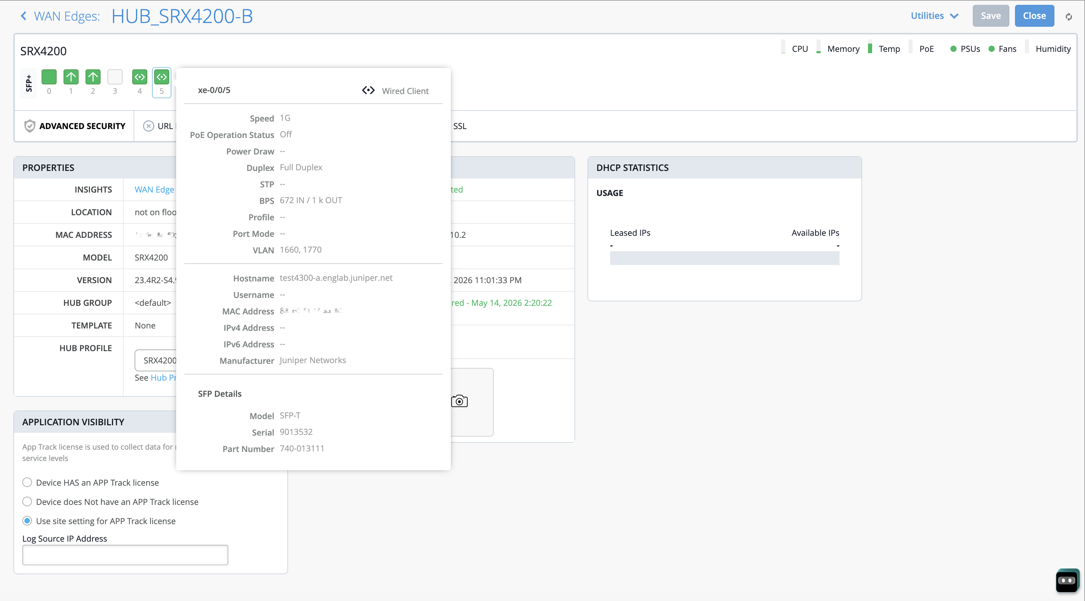This screenshot has width=1085, height=601.
Task: Select inactive port 3 icon
Action: (115, 77)
